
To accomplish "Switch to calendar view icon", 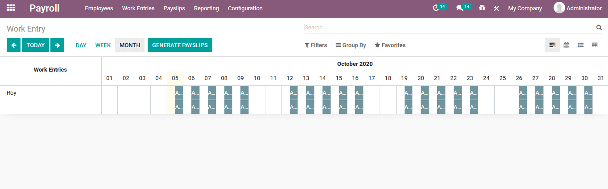I will point(567,45).
